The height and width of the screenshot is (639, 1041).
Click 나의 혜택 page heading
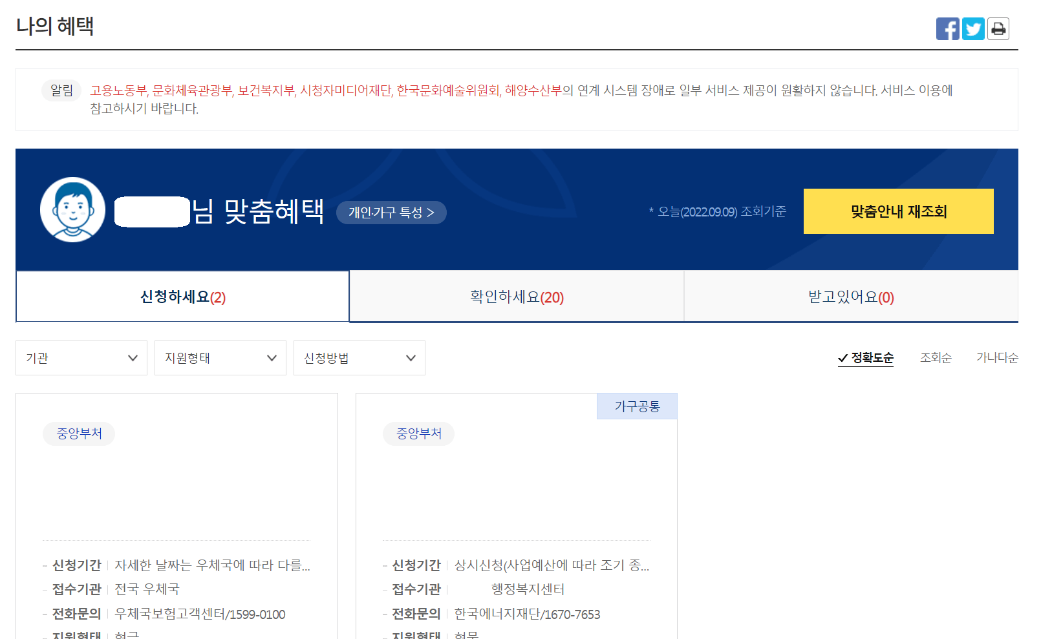(x=55, y=26)
